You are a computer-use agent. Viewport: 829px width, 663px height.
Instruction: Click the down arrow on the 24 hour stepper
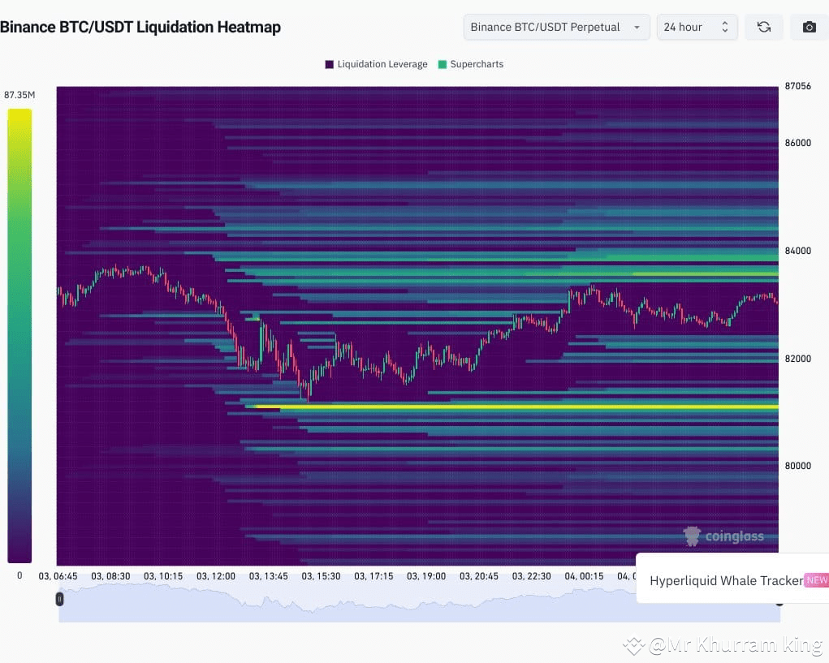725,32
